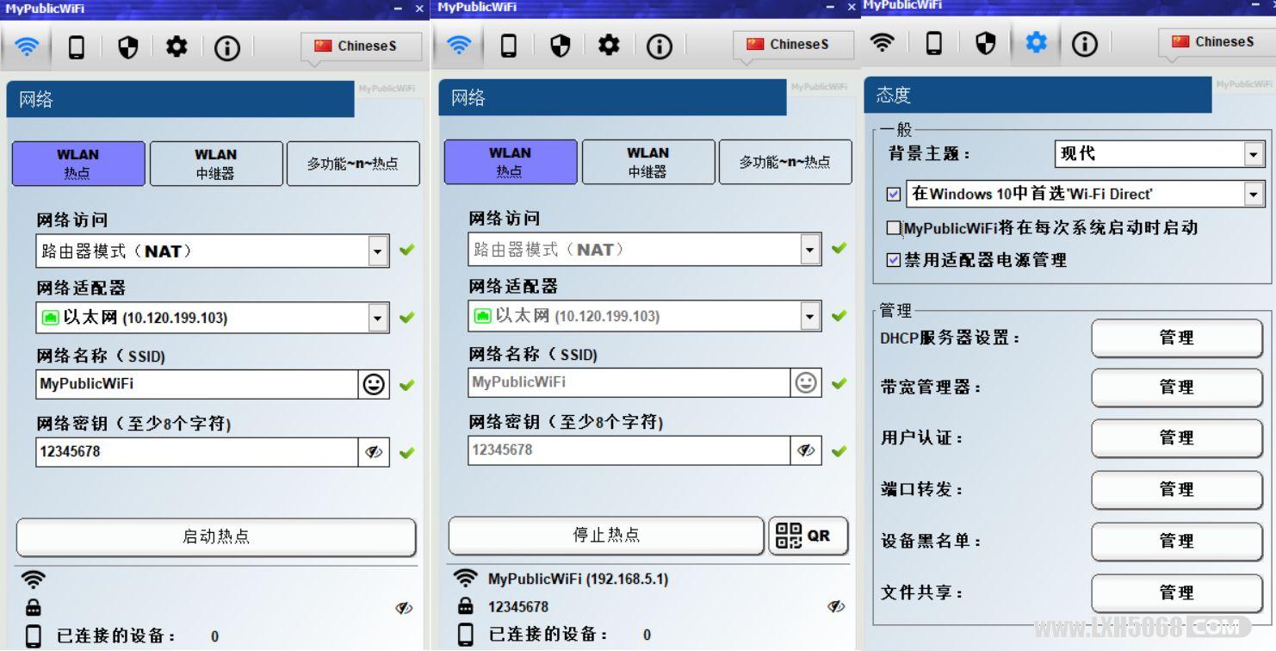This screenshot has width=1276, height=651.
Task: Expand network access dropdown in left window
Action: click(x=378, y=251)
